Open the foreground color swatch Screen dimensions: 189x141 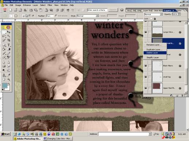click(x=4, y=85)
